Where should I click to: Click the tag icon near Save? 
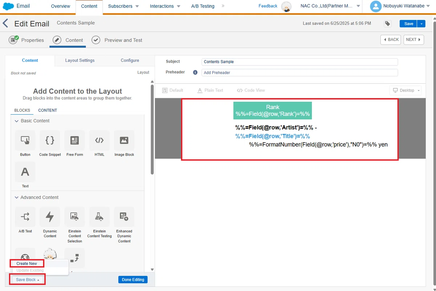coord(388,24)
